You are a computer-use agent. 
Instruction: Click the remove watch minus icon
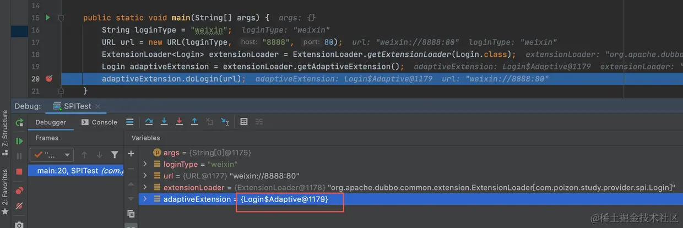131,169
